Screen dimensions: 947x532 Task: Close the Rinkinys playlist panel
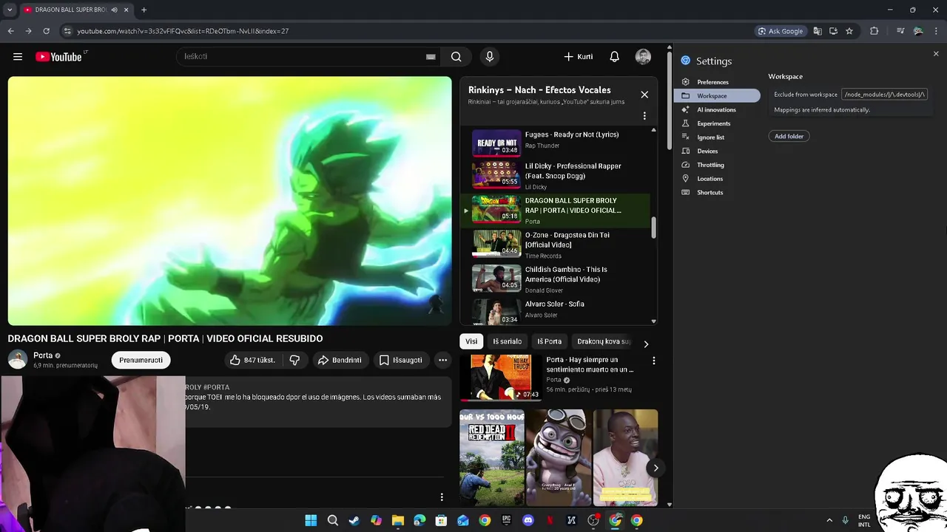644,95
